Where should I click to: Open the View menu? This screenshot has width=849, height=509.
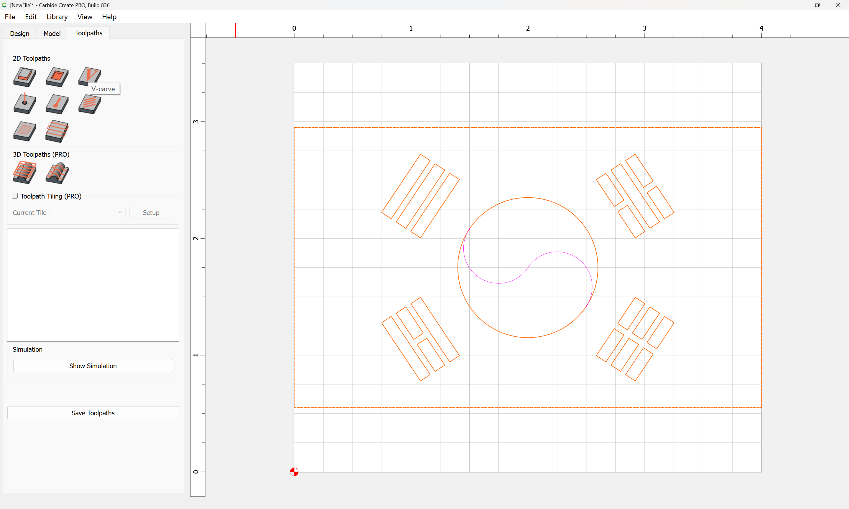click(84, 17)
